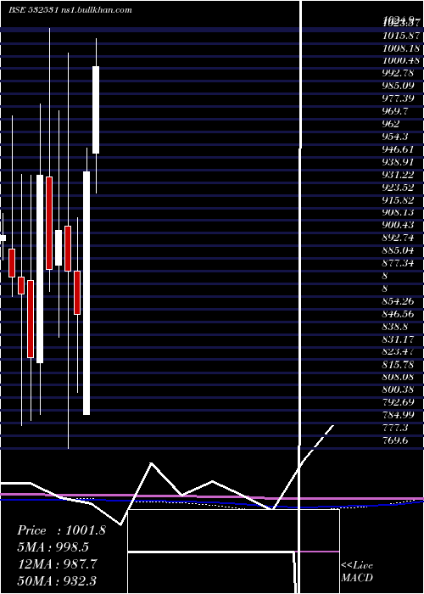
Task: Click the 915.82 price axis label
Action: click(398, 199)
